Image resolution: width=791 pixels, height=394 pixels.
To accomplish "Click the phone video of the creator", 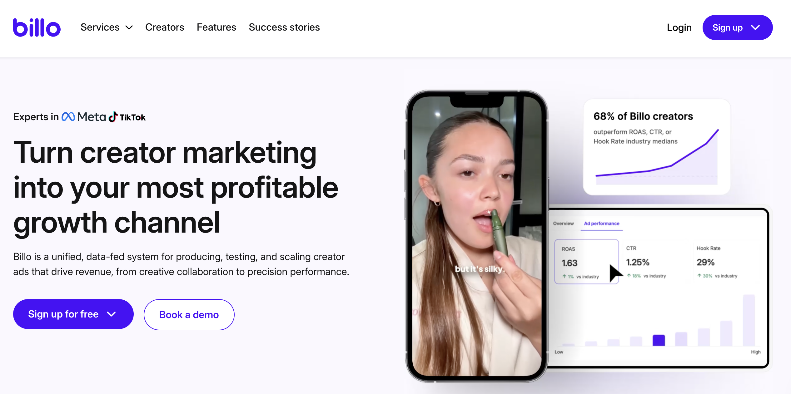I will [x=477, y=236].
